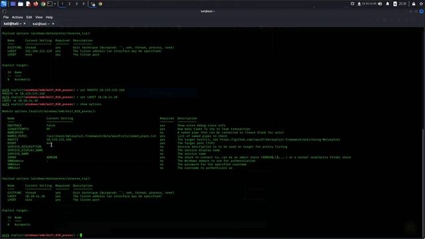The height and width of the screenshot is (239, 425).
Task: Click the msf6 prompt input cursor
Action: [x=81, y=235]
